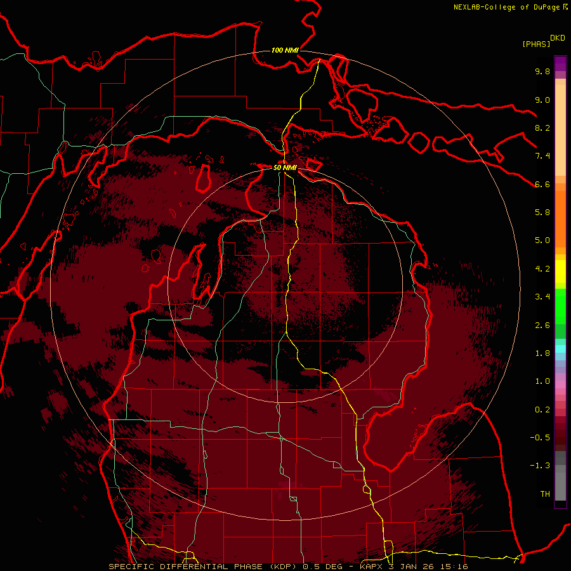Click the bright green segment of the color bar
Screen dimensions: 571x571
(560, 306)
